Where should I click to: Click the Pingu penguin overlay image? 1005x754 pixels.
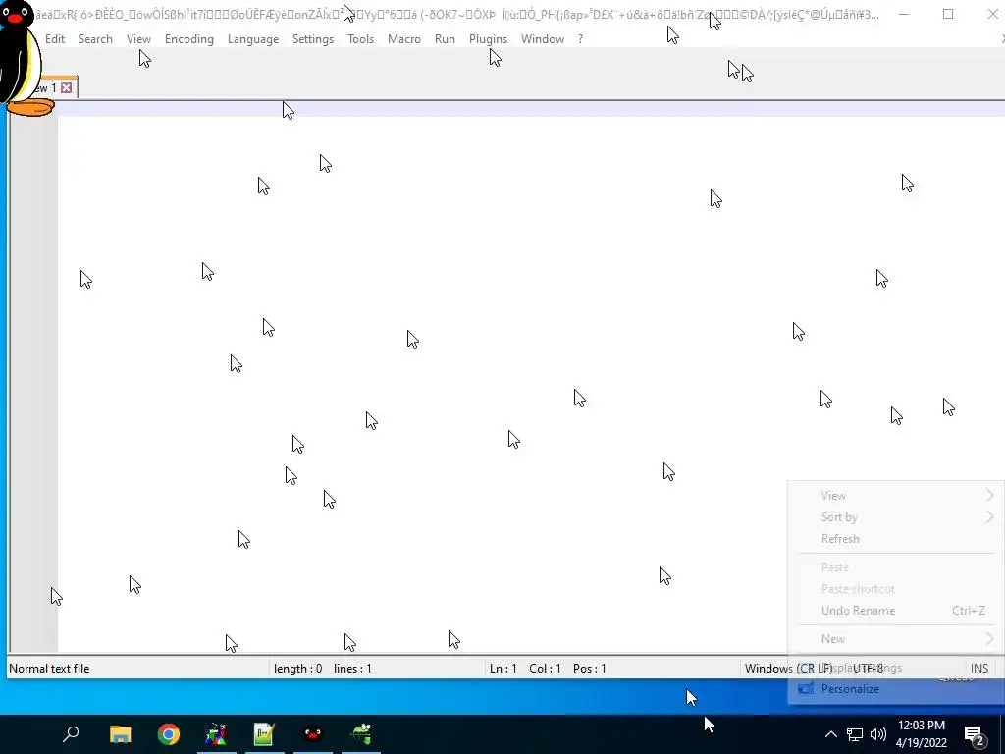click(23, 58)
